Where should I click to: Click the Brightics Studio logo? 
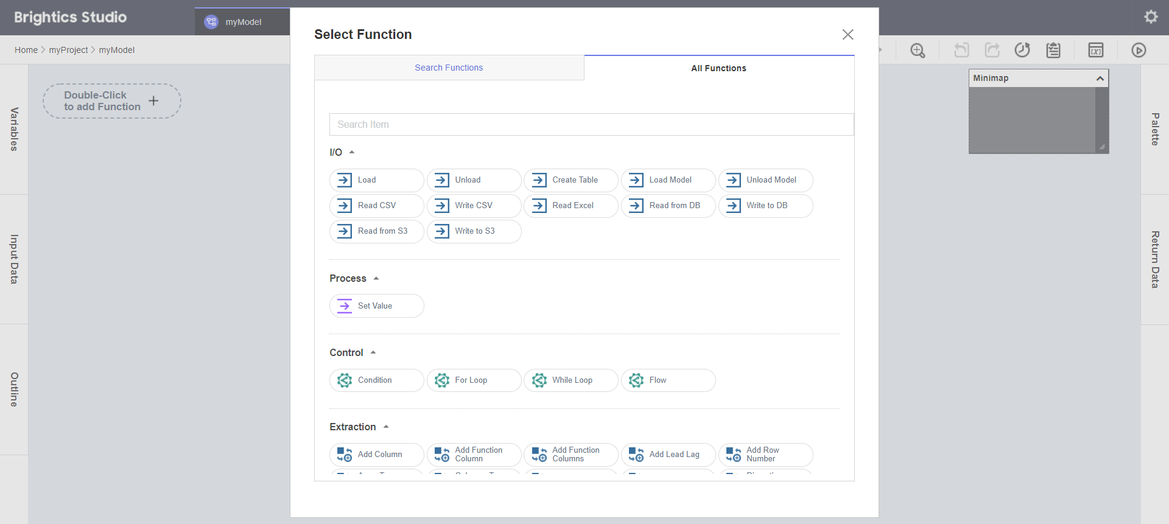click(70, 17)
